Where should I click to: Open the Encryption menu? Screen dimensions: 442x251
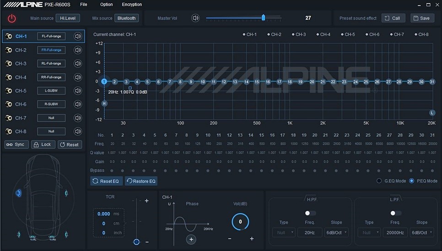click(132, 5)
